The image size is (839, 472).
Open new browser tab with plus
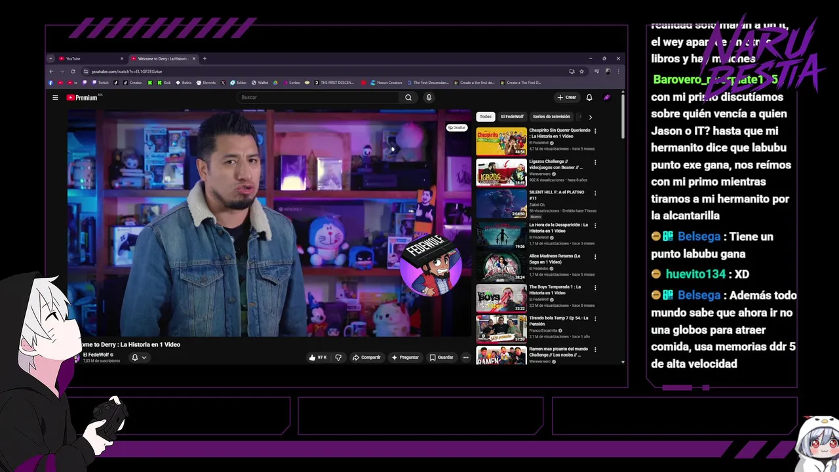click(205, 58)
